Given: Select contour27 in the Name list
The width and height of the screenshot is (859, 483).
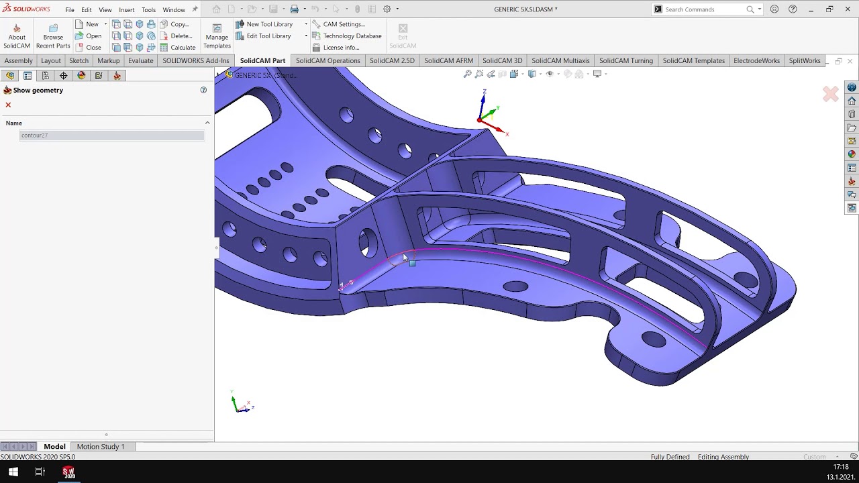Looking at the screenshot, I should [x=112, y=136].
